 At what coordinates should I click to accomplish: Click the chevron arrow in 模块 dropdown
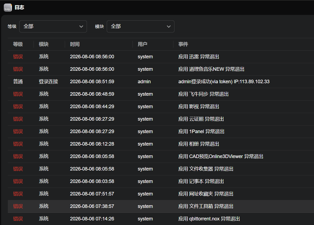tap(169, 27)
